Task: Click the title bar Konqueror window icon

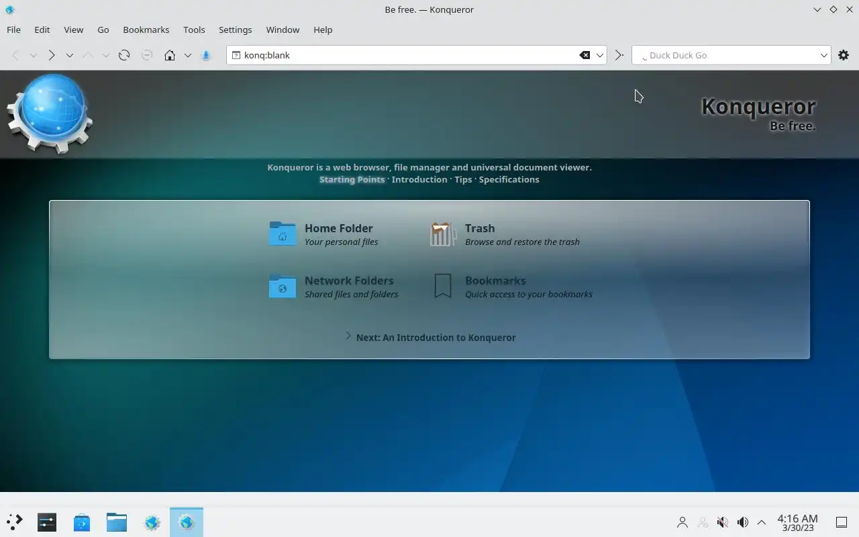Action: pyautogui.click(x=9, y=9)
